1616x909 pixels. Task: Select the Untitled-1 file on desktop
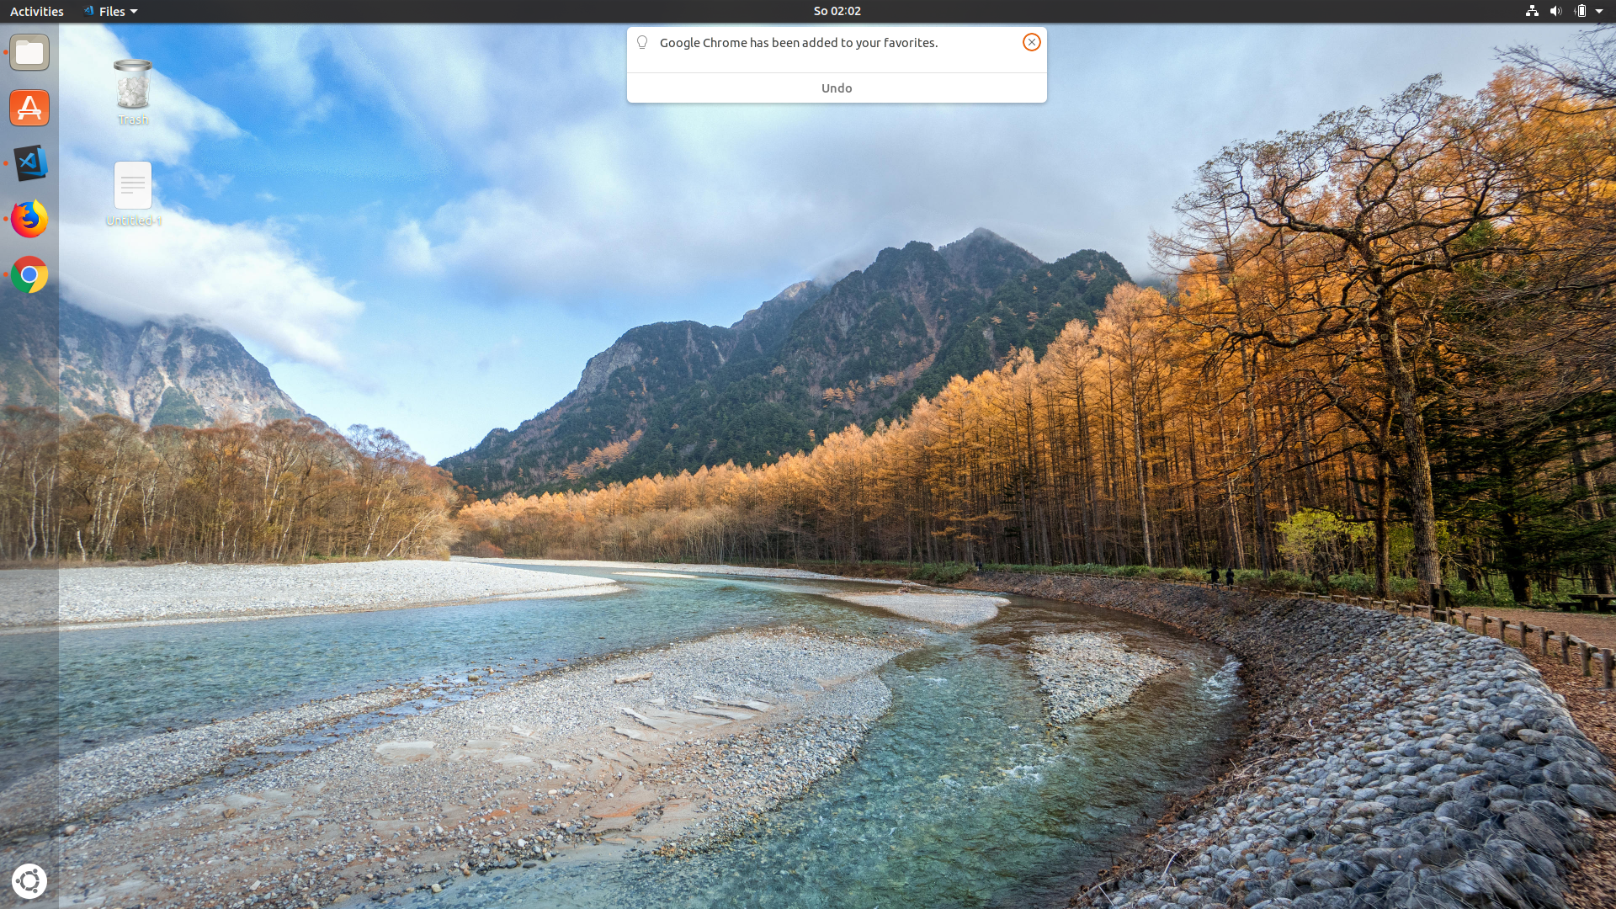(x=132, y=186)
